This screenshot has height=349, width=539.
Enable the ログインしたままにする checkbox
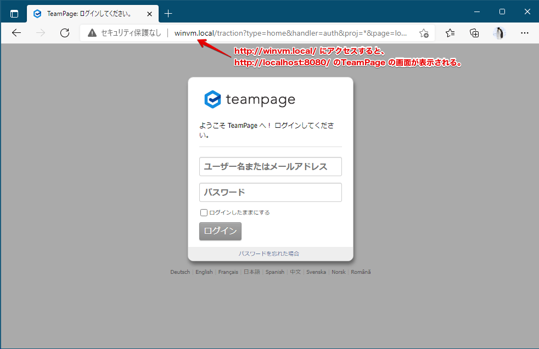204,212
